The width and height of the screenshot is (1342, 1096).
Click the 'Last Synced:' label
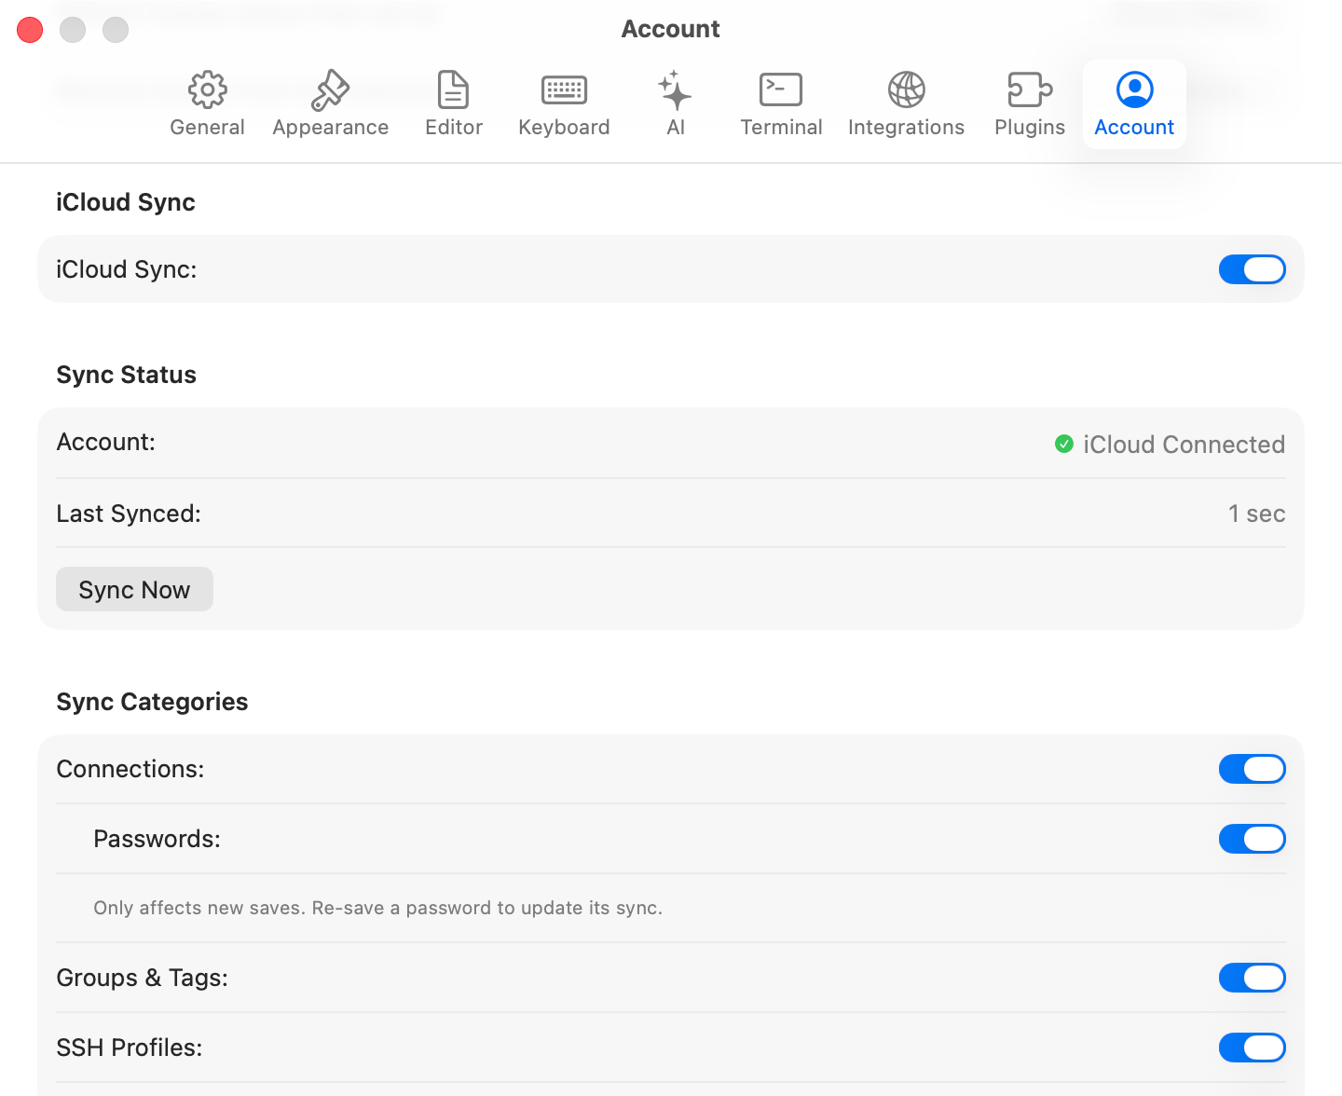129,514
